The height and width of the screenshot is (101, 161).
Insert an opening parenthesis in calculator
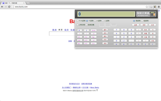coord(79,34)
